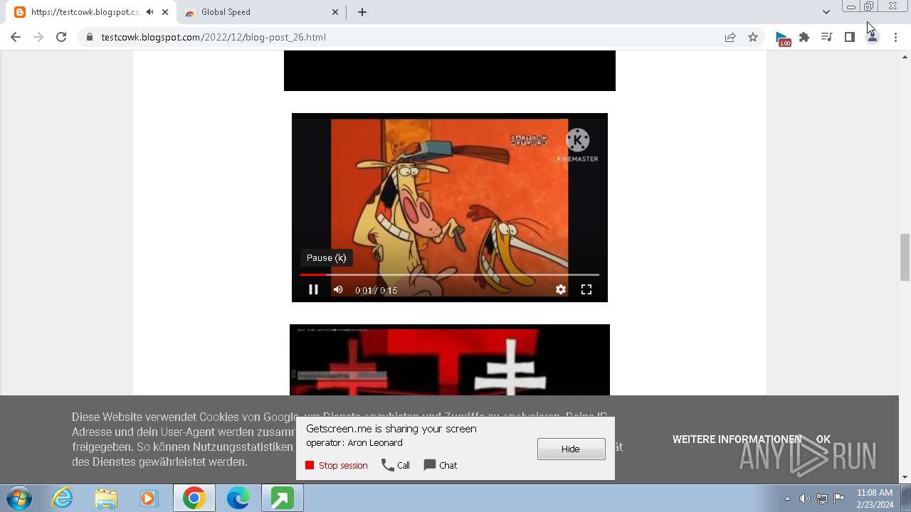Open media controls icon in toolbar
This screenshot has height=512, width=911.
click(x=826, y=37)
